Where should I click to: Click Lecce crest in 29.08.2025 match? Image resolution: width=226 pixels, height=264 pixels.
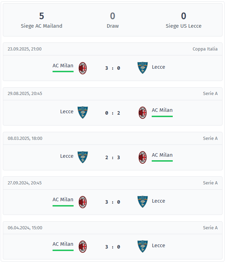[83, 113]
